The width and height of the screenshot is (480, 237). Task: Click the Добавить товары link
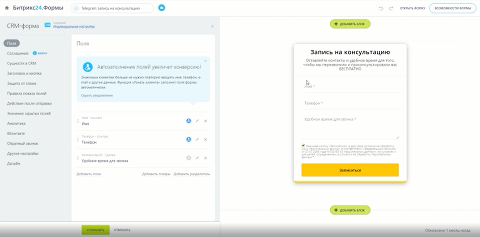(x=156, y=174)
